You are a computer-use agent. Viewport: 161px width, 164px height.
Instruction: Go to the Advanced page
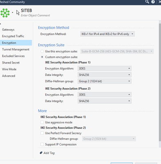(9, 76)
